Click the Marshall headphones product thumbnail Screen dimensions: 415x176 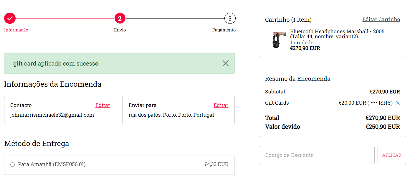pyautogui.click(x=279, y=40)
